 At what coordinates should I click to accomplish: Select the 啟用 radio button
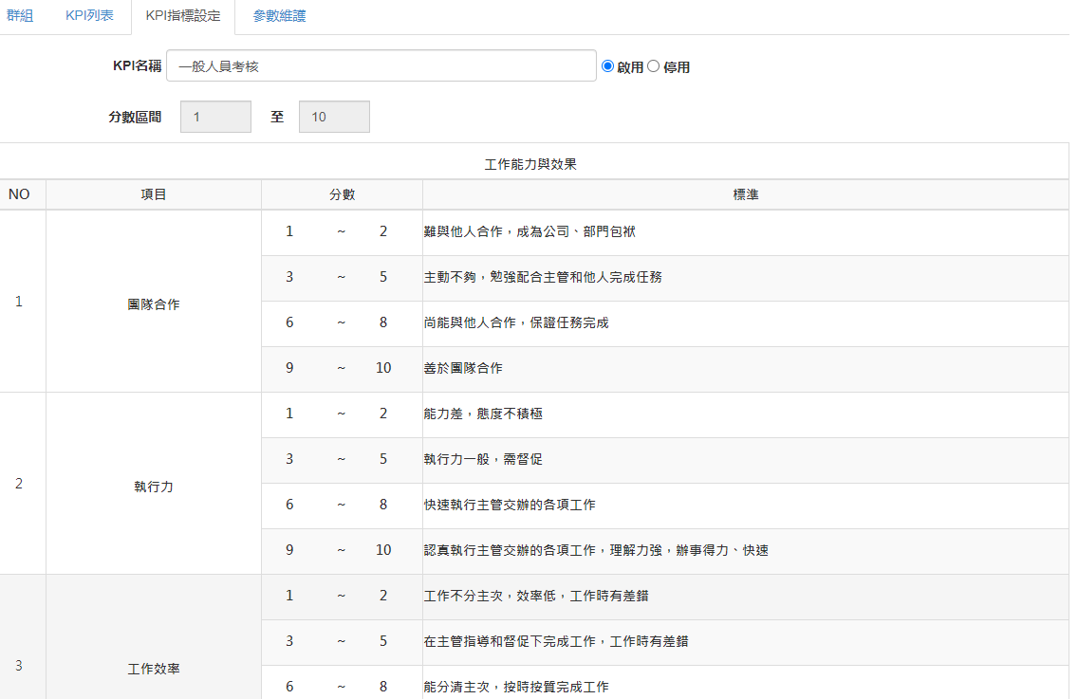(x=607, y=66)
